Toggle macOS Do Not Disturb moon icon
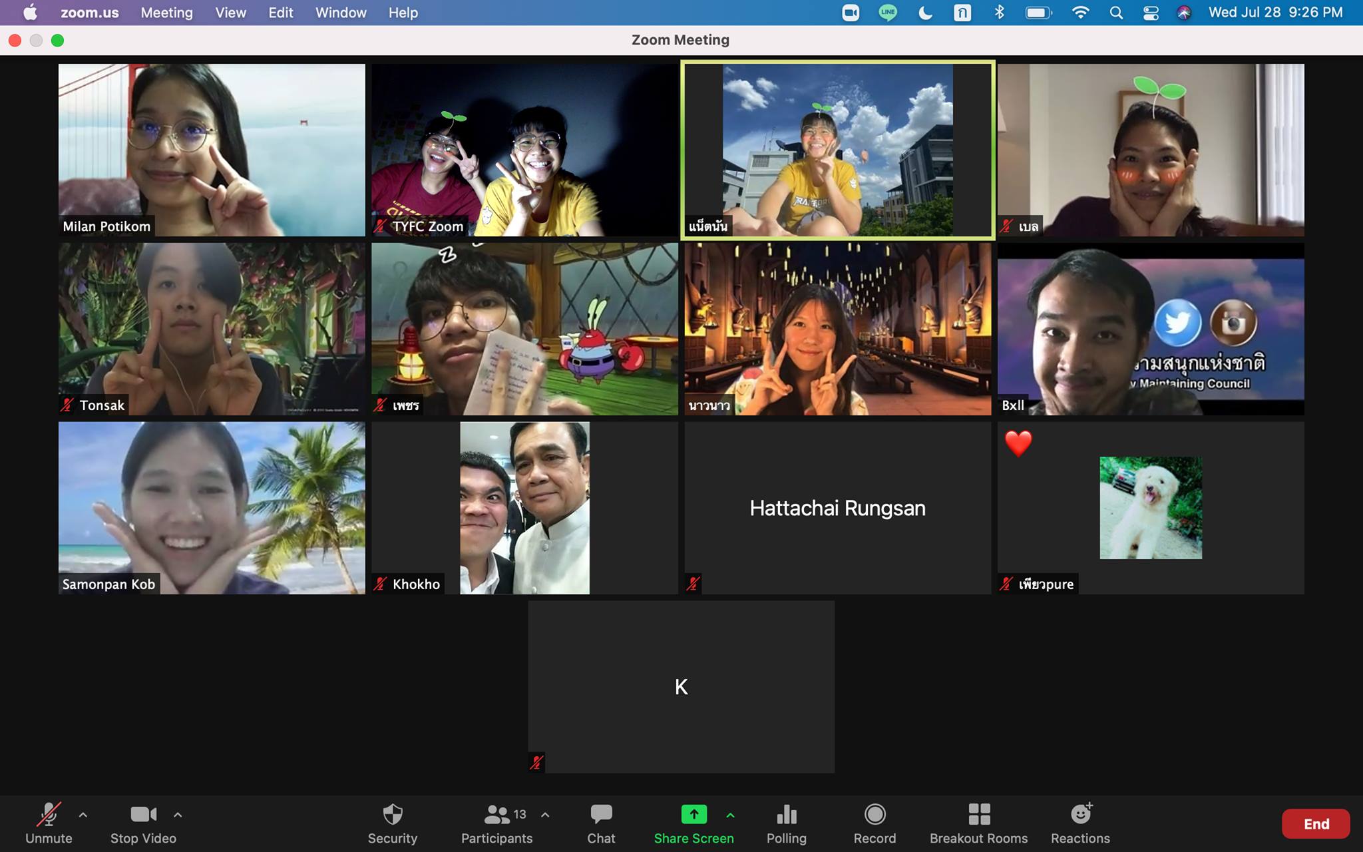Image resolution: width=1363 pixels, height=852 pixels. click(x=925, y=13)
